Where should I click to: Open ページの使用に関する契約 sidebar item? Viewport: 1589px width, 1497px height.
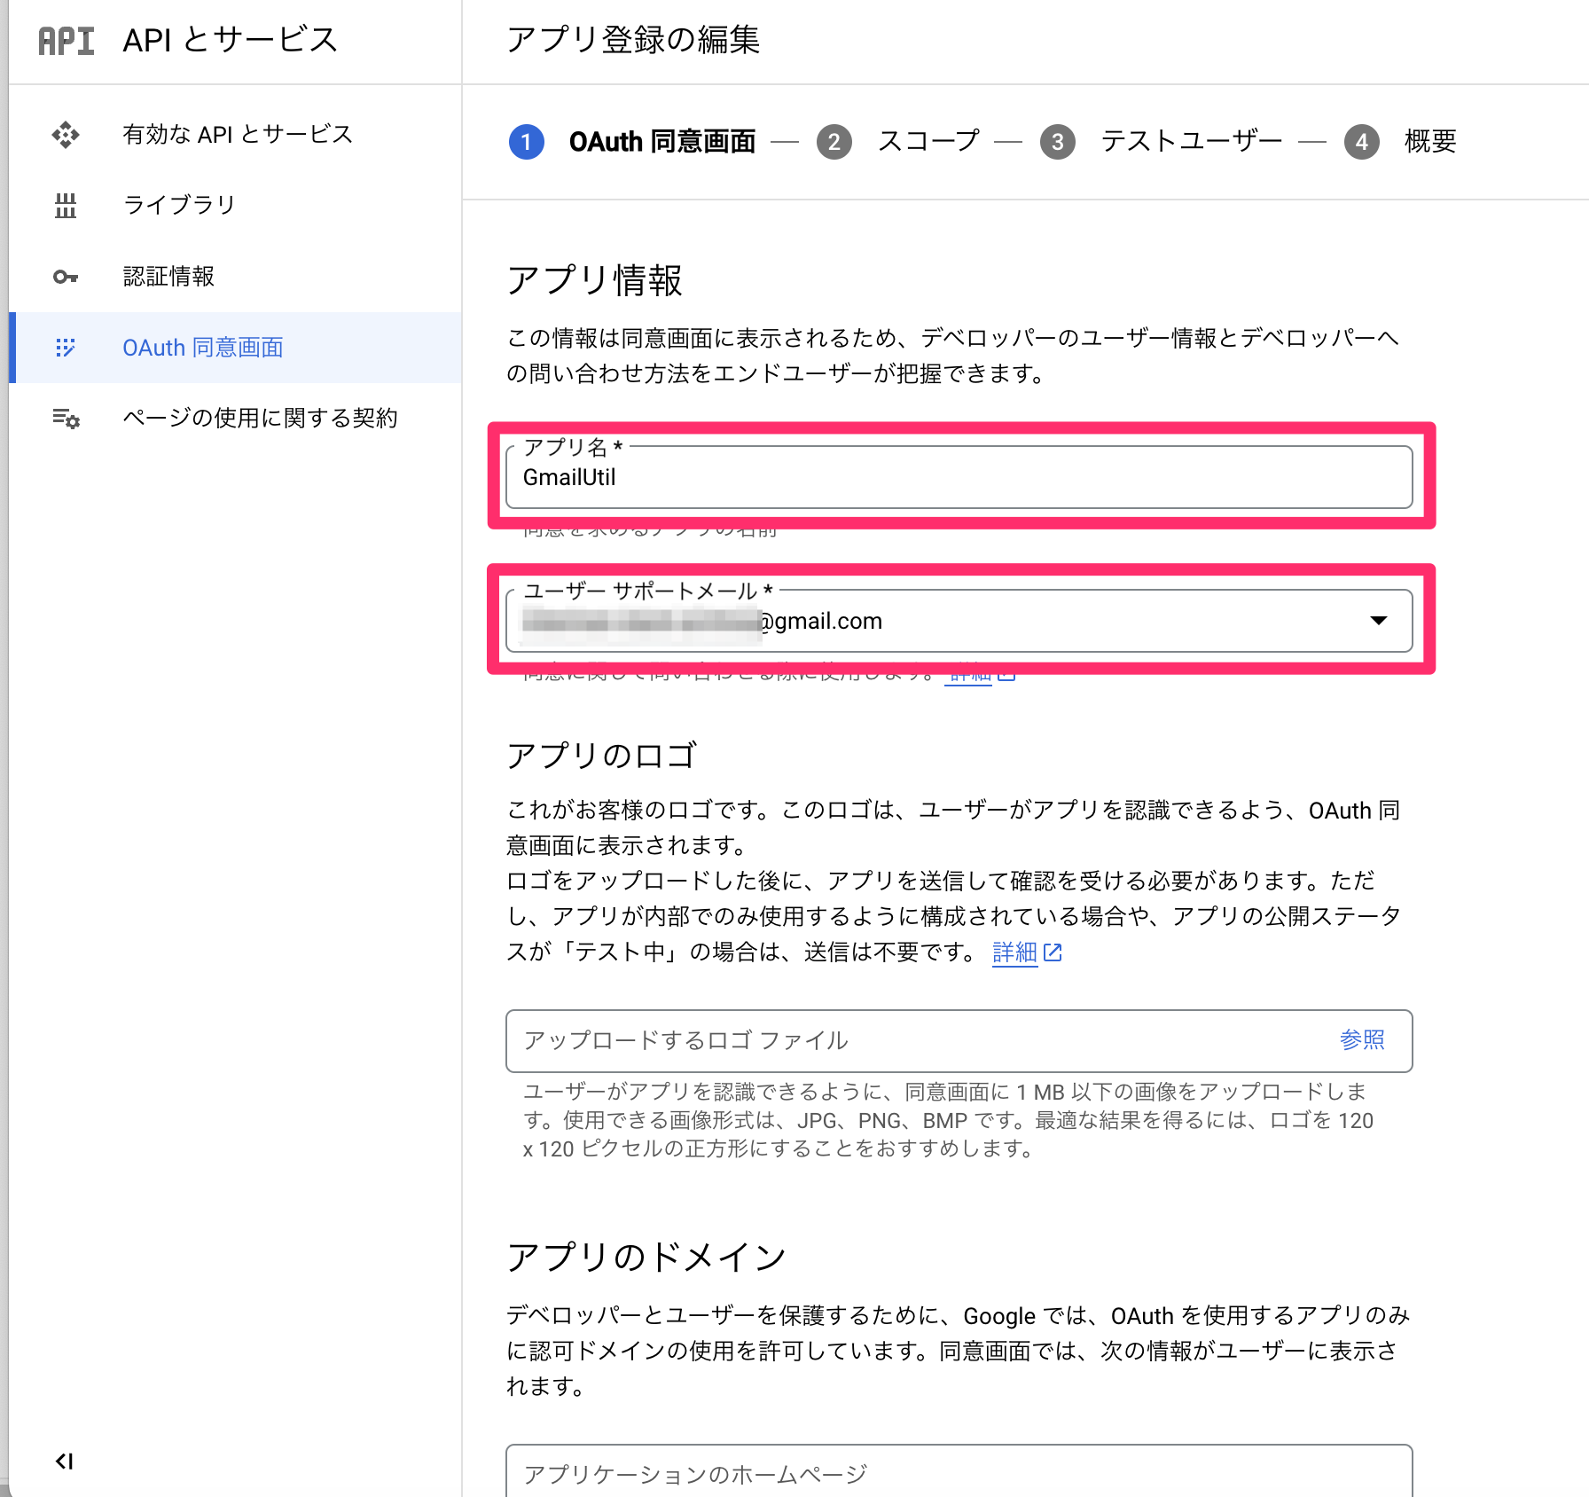tap(235, 419)
